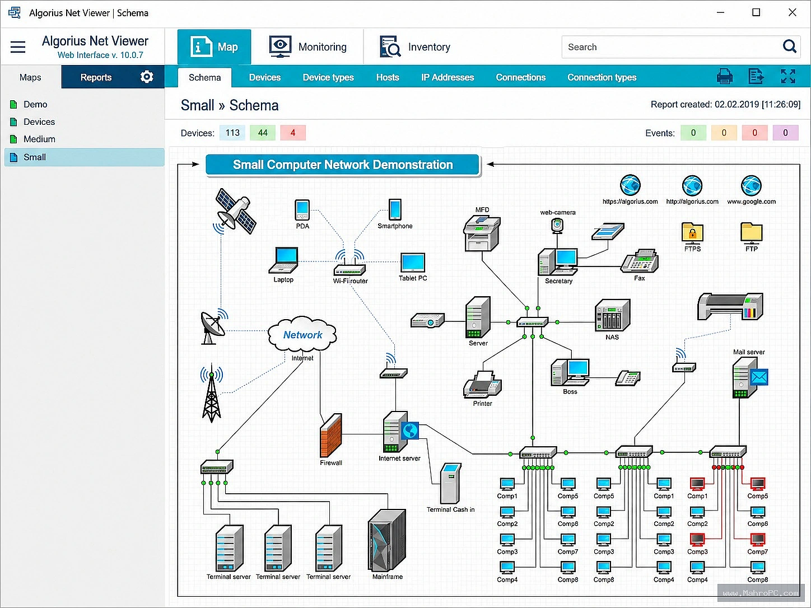Click the MFD printer icon
The height and width of the screenshot is (608, 811).
(482, 233)
